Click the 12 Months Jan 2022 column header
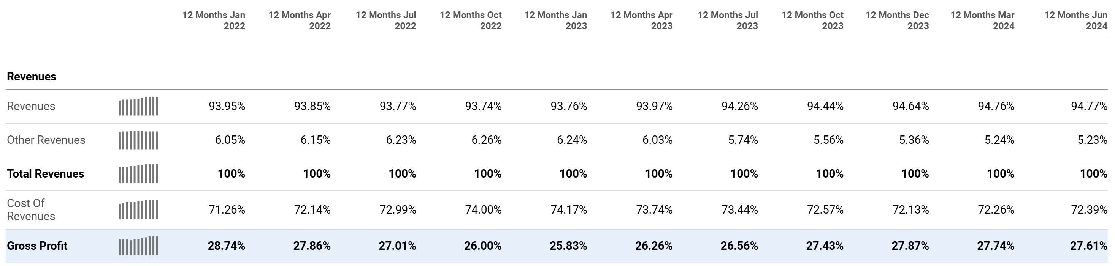This screenshot has height=266, width=1115. [214, 20]
